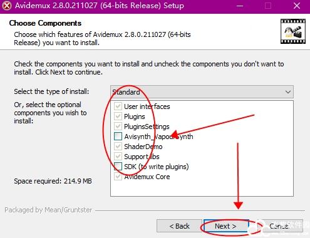Click the disabled maximize button

(x=268, y=6)
